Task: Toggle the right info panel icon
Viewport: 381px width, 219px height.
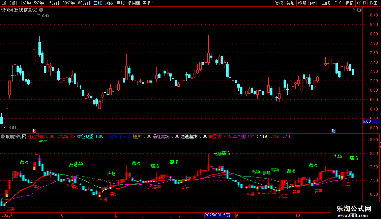Action: click(359, 10)
